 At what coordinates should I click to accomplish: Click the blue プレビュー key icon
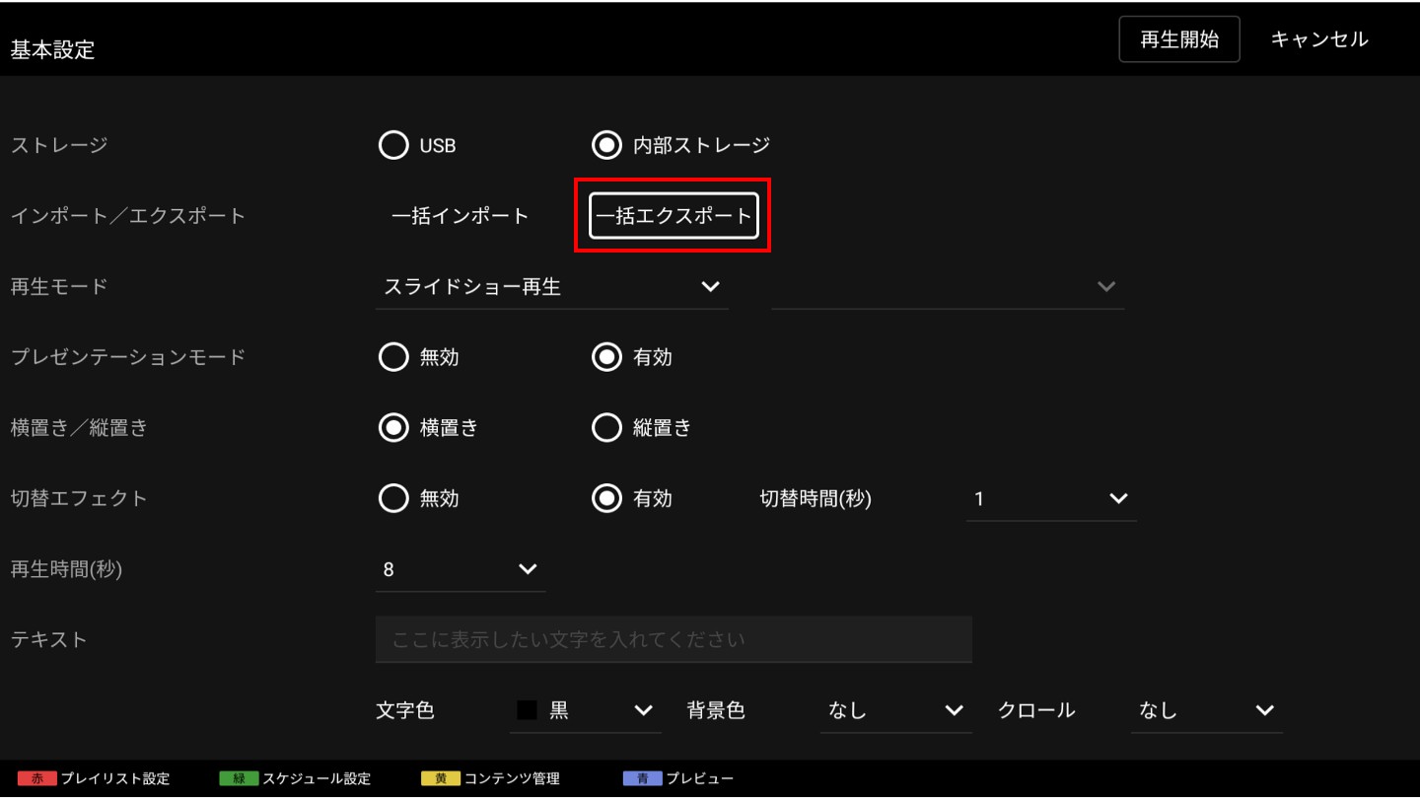[x=642, y=778]
